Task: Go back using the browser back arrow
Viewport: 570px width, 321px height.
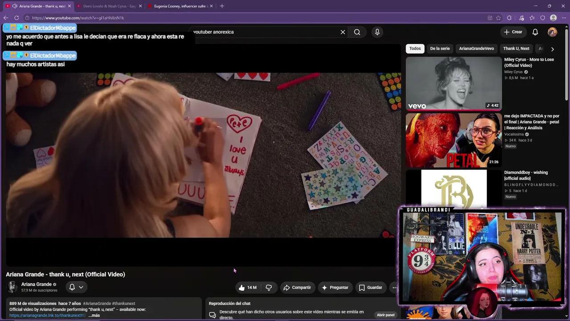Action: pos(6,18)
